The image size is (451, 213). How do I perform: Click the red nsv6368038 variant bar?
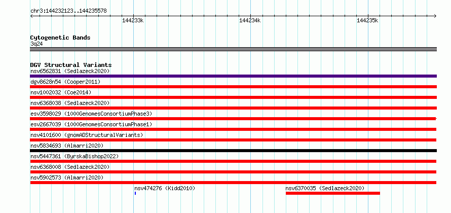tap(233, 108)
